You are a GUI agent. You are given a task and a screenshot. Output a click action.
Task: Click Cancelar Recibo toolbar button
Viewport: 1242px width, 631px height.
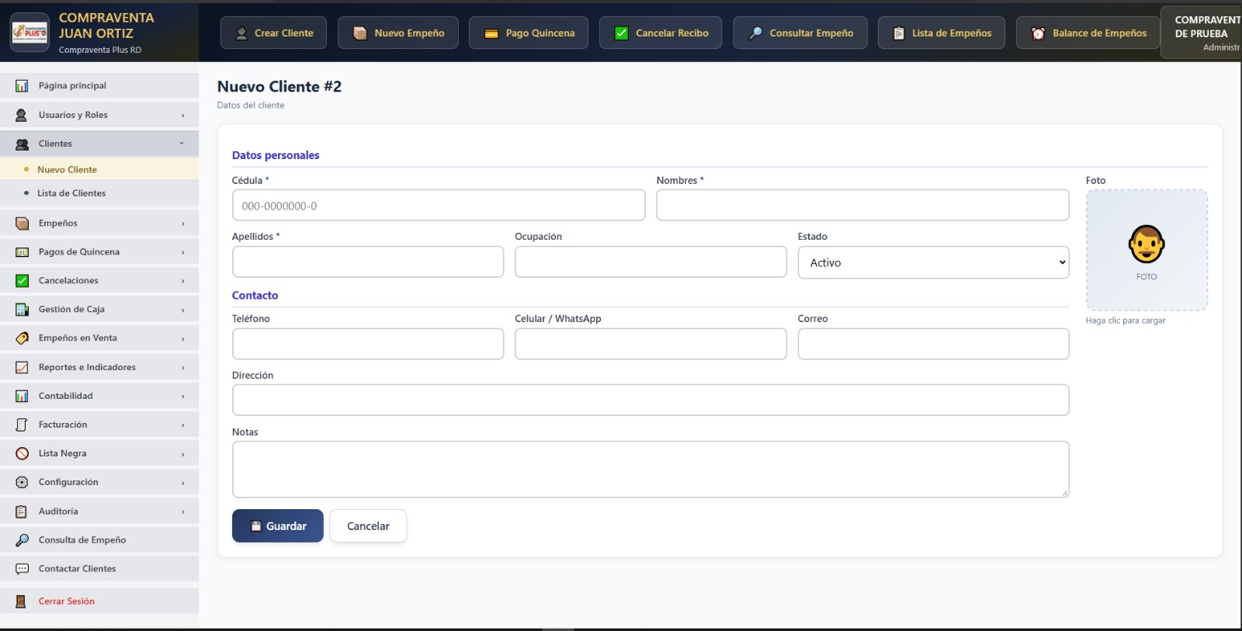pyautogui.click(x=661, y=33)
